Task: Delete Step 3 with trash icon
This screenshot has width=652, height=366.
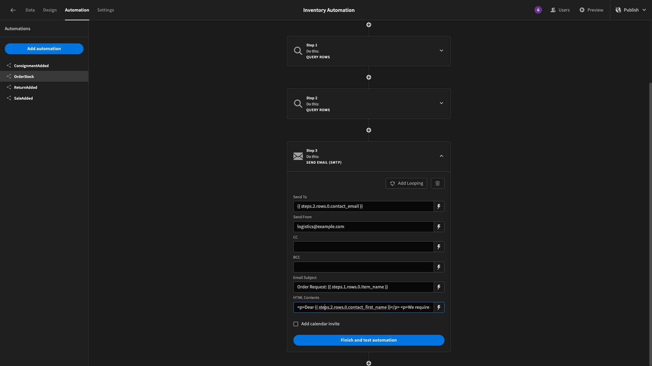Action: (x=438, y=183)
